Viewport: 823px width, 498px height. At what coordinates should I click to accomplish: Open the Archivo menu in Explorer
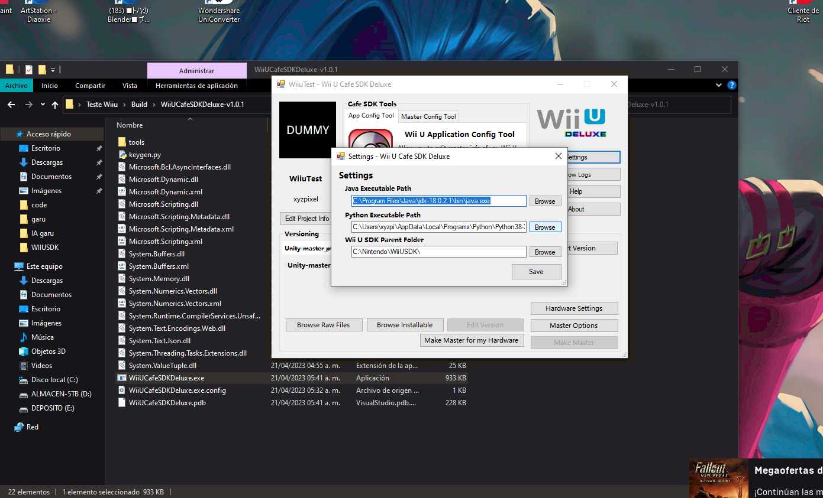(x=17, y=86)
